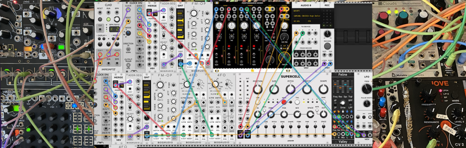
Task: Toggle DIRECTION up/down switch on upper-row Clock Div
Action: [128, 48]
